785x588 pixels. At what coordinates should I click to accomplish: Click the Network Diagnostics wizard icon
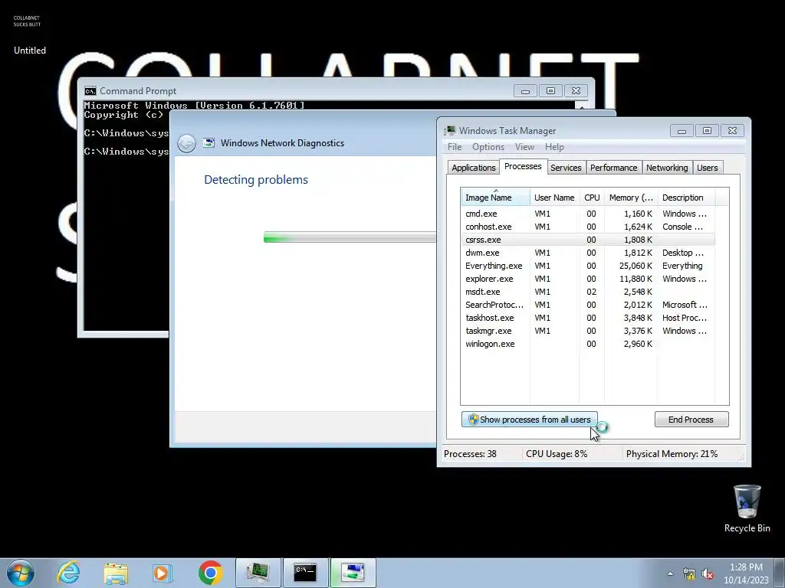coord(209,143)
